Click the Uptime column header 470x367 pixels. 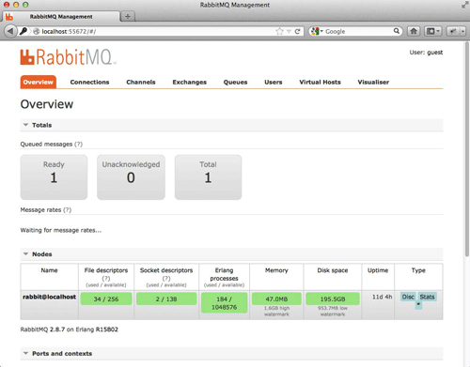tap(378, 270)
